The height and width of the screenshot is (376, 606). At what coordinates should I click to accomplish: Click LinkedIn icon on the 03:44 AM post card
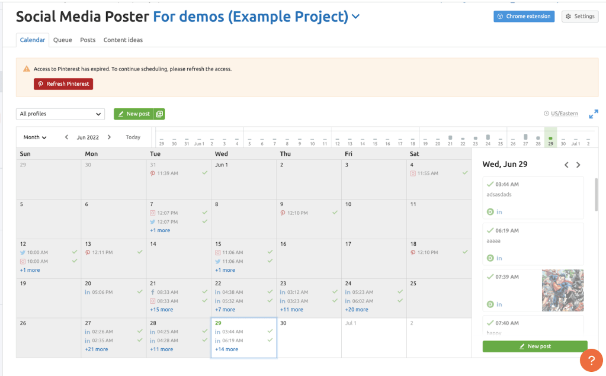tap(499, 212)
